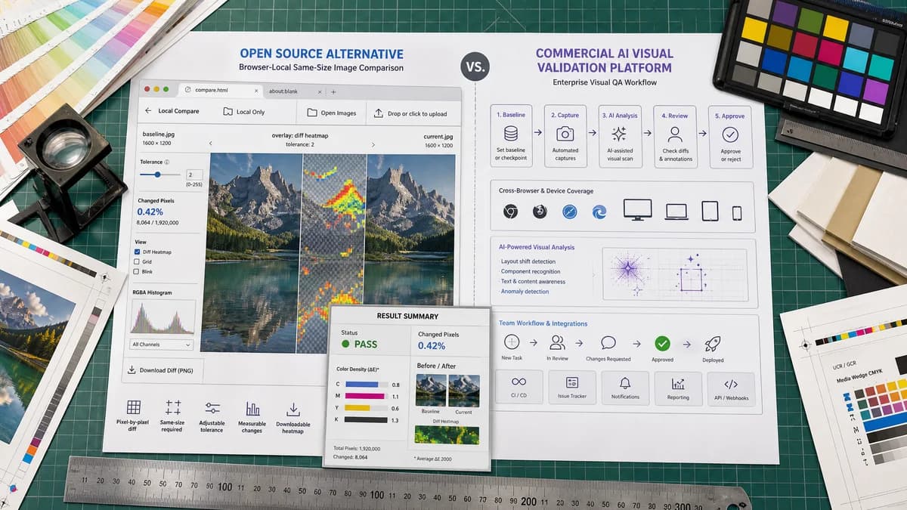
Task: Click the Notifications integration button
Action: point(625,388)
